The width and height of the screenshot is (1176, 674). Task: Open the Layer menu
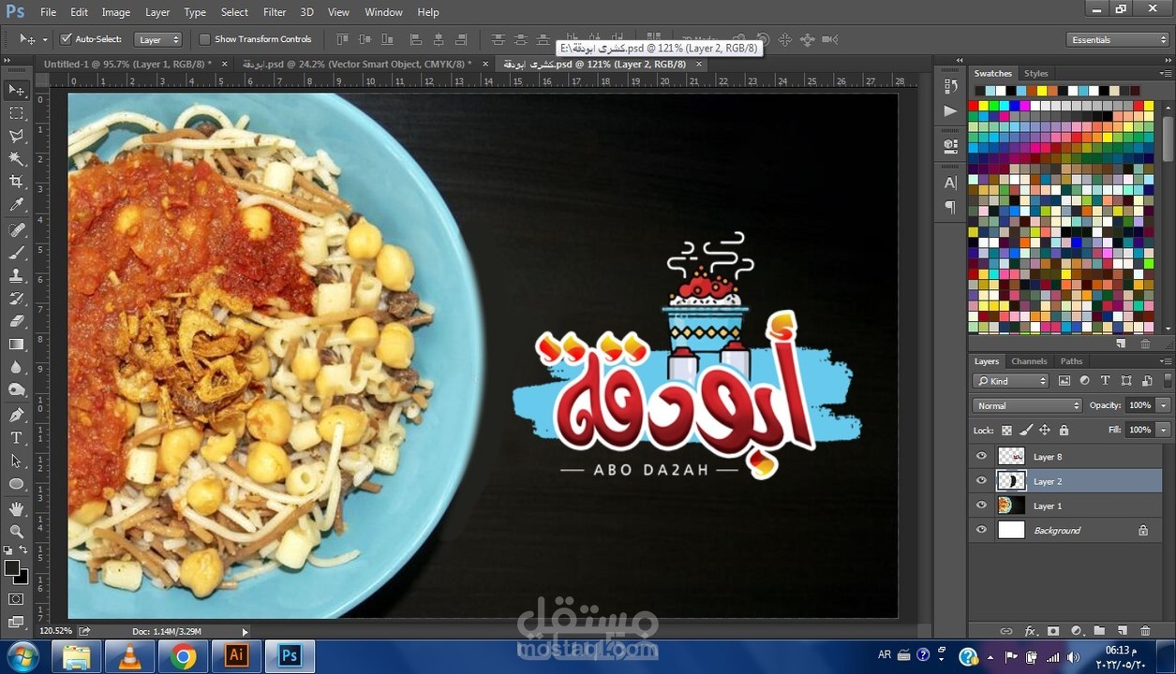click(157, 12)
